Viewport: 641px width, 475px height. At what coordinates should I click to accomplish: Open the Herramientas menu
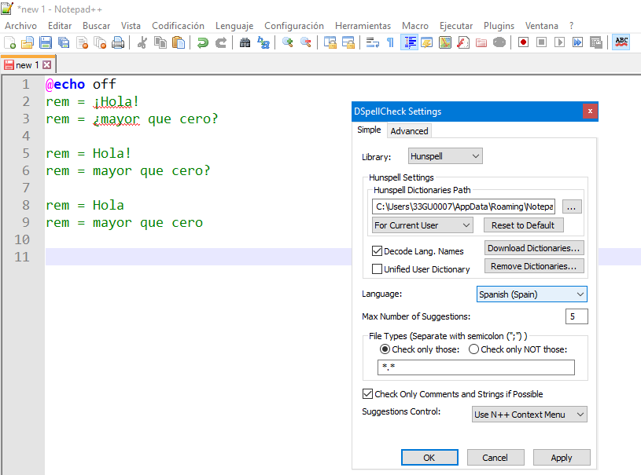363,26
